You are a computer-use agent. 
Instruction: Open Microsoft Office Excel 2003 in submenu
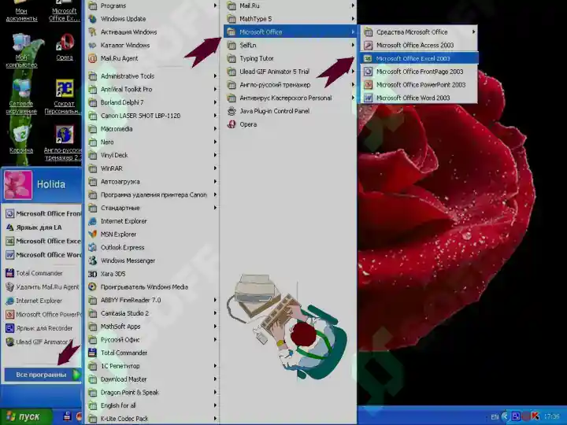coord(419,58)
